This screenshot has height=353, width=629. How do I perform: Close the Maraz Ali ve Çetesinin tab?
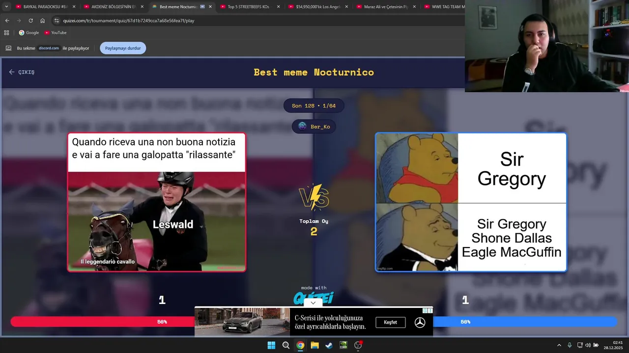414,7
